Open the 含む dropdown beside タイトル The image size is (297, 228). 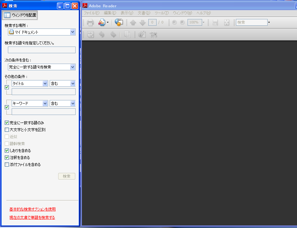pyautogui.click(x=63, y=84)
